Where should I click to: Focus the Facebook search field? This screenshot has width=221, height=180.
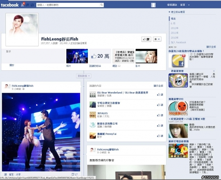pos(68,5)
